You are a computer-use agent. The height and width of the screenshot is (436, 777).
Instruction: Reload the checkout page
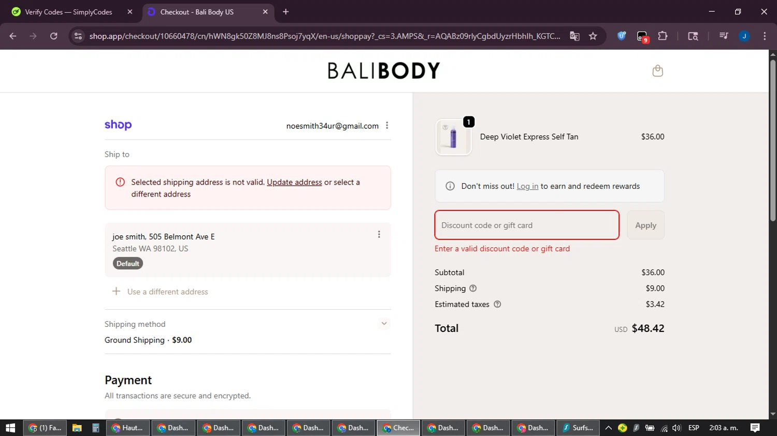(x=53, y=36)
